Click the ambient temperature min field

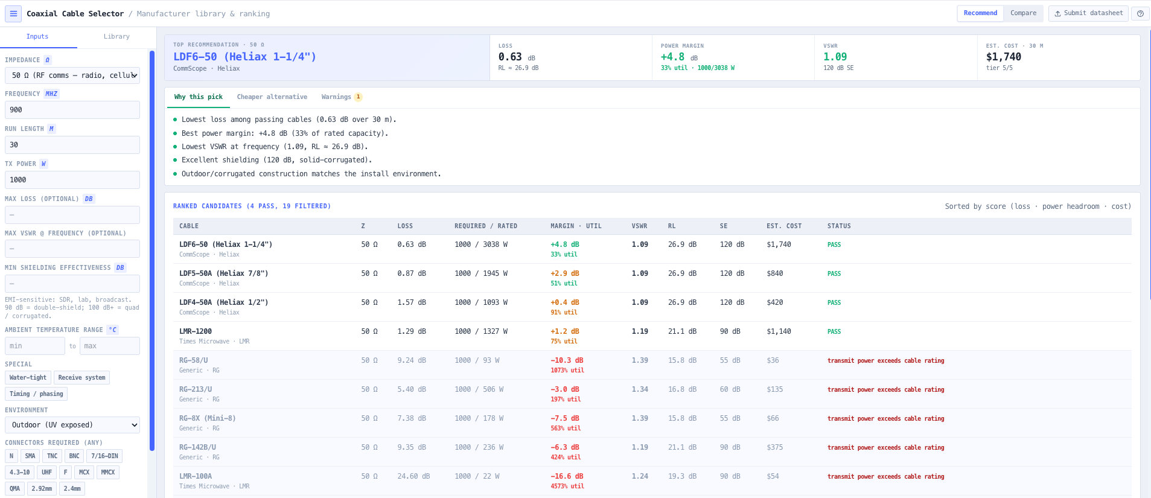(35, 346)
